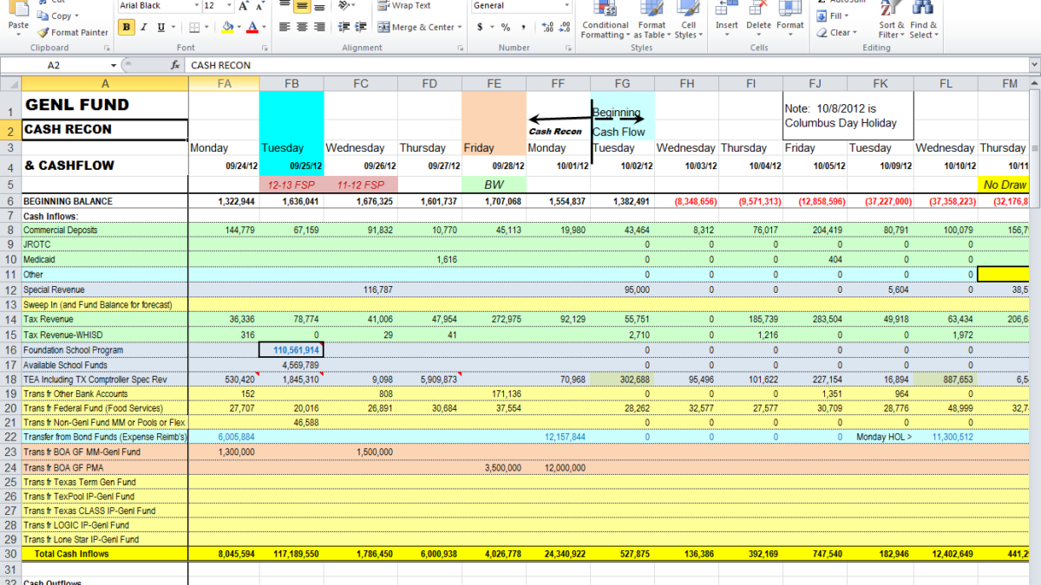
Task: Click the 12-13 FSP cell
Action: [x=291, y=185]
